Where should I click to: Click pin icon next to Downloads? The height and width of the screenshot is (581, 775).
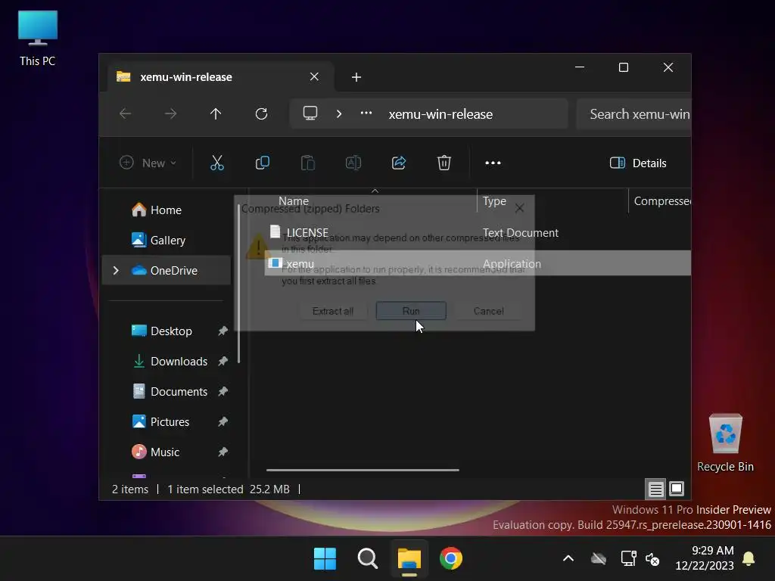[223, 361]
